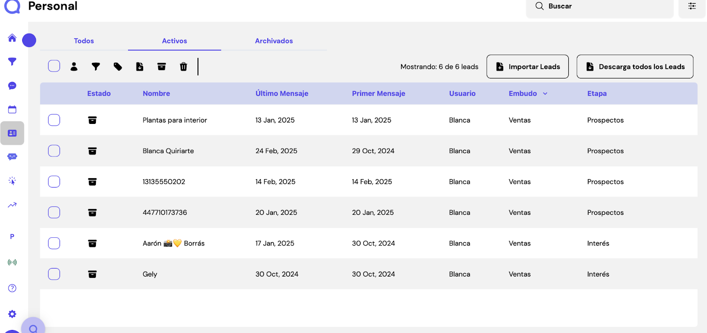Archive the Gely lead via its icon
Screen dimensions: 707x333
click(92, 274)
